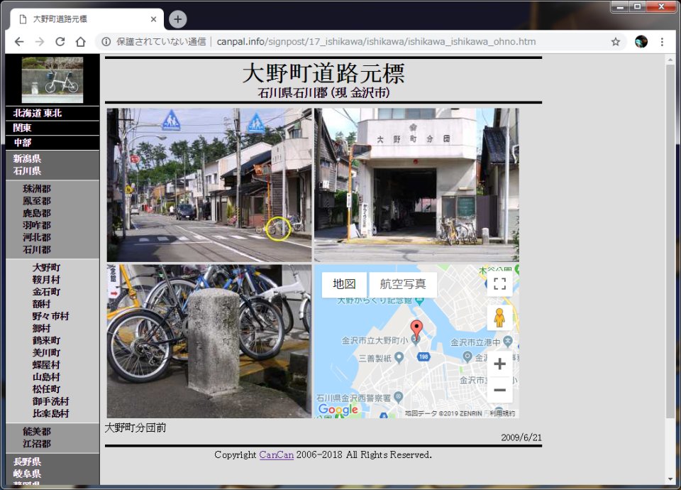Open 江沼郡 in the sidebar

[x=36, y=443]
